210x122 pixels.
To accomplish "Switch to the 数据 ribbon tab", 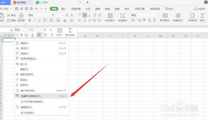I will [x=98, y=9].
